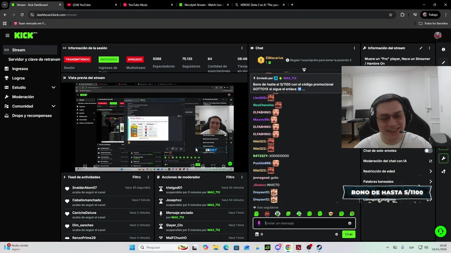Open emoji picker in message box
This screenshot has width=451, height=253.
pyautogui.click(x=350, y=223)
